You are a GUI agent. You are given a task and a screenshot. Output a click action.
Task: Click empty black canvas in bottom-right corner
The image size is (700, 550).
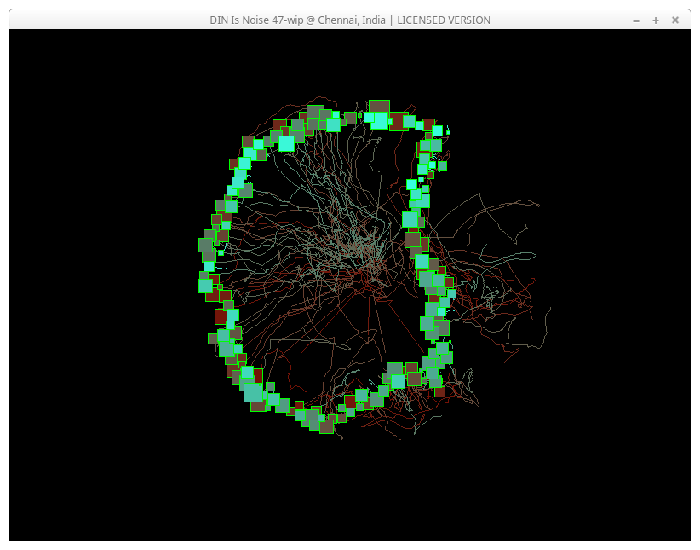click(x=630, y=495)
